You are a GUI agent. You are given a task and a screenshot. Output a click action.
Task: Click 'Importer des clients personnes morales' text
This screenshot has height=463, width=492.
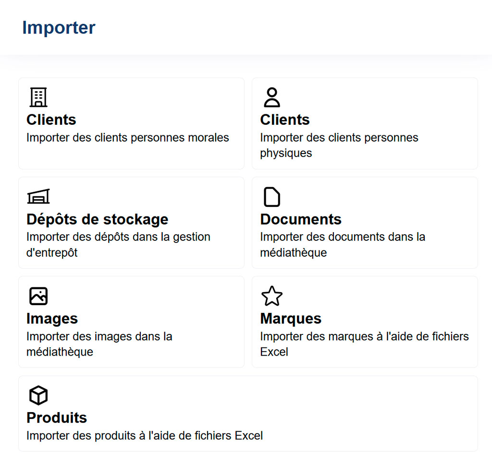[128, 138]
